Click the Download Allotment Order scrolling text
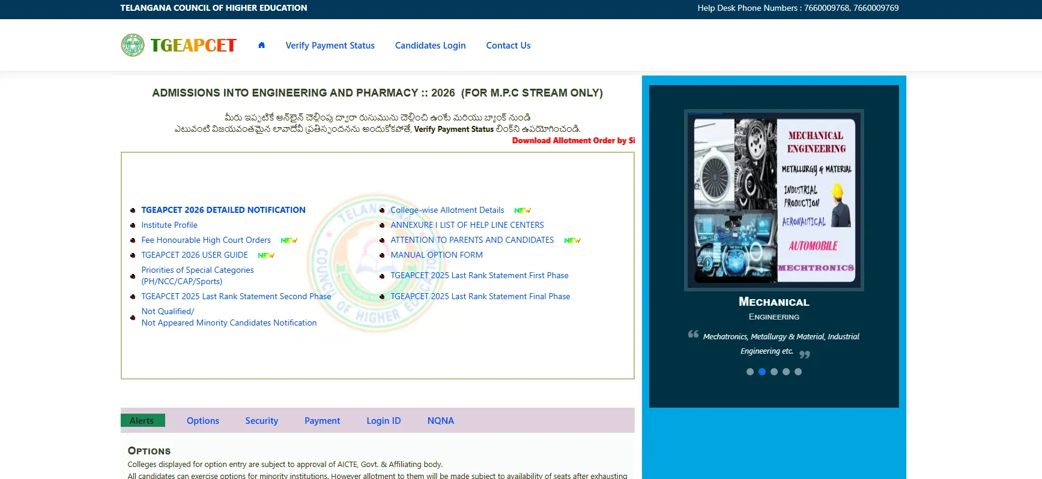Viewport: 1042px width, 479px height. click(573, 140)
